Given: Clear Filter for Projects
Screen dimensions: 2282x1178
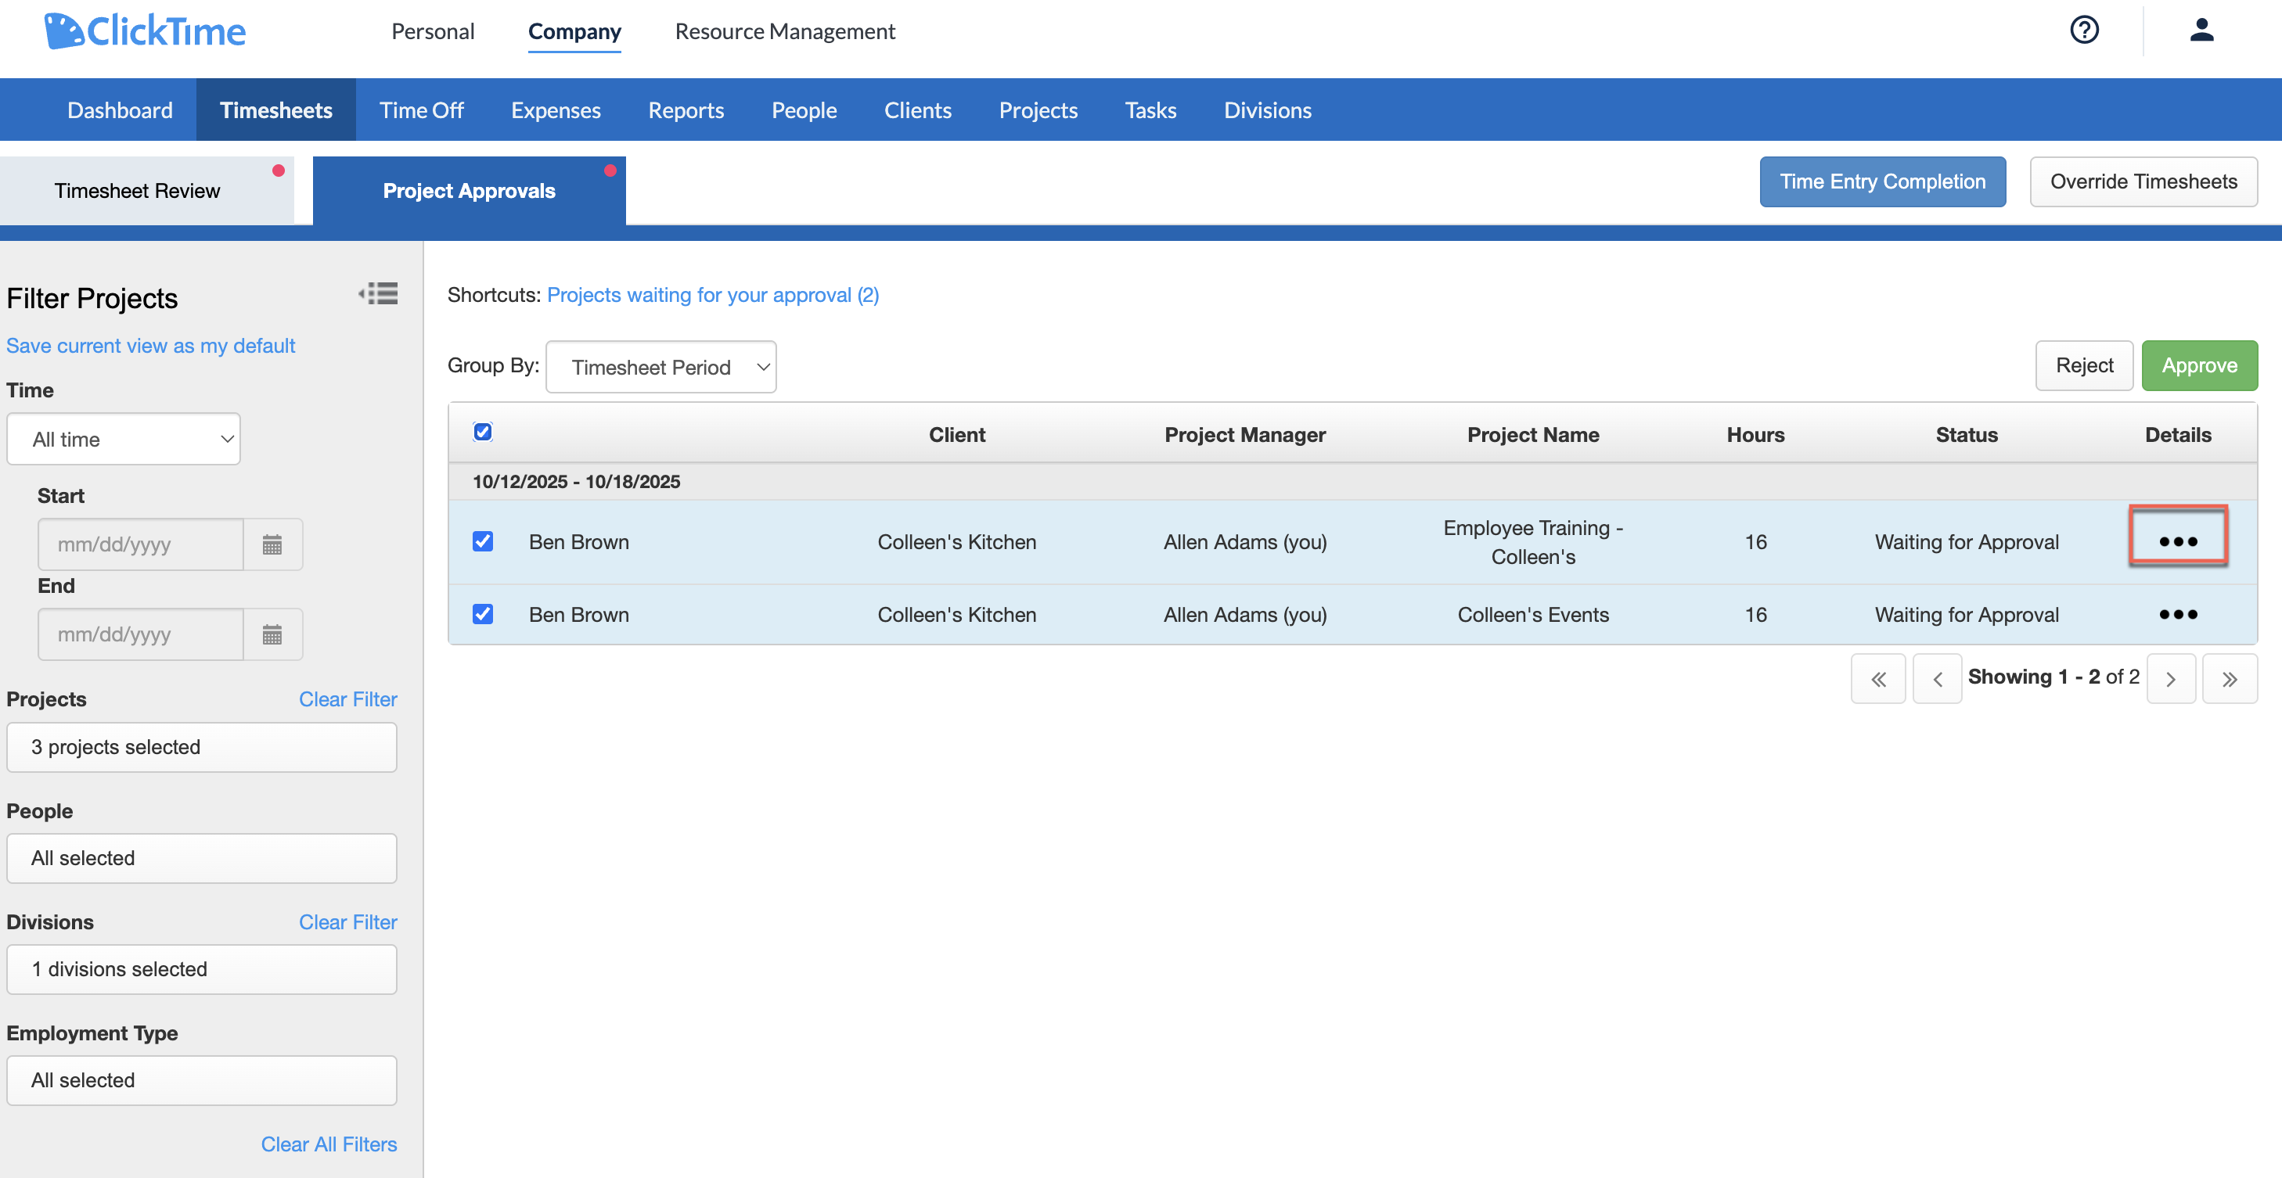Looking at the screenshot, I should 348,700.
